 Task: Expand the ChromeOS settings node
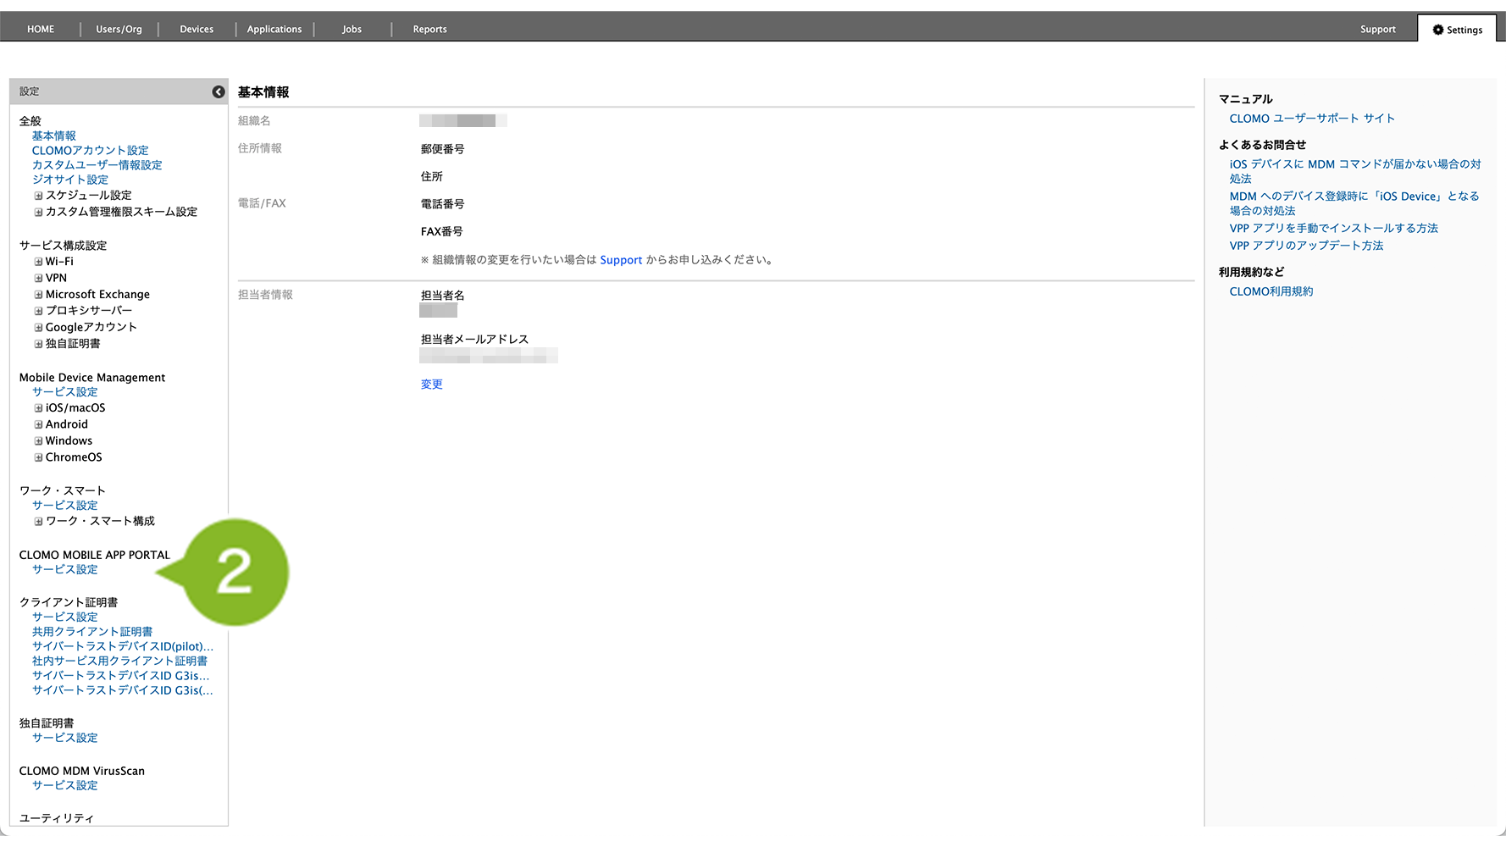tap(38, 457)
